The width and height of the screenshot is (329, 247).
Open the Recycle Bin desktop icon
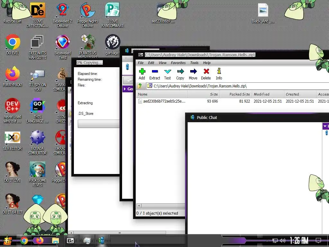pyautogui.click(x=13, y=13)
